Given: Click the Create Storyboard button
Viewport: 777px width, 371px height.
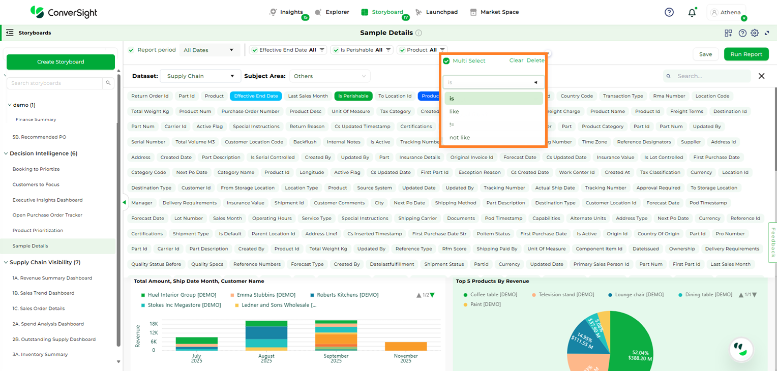Looking at the screenshot, I should [x=61, y=62].
